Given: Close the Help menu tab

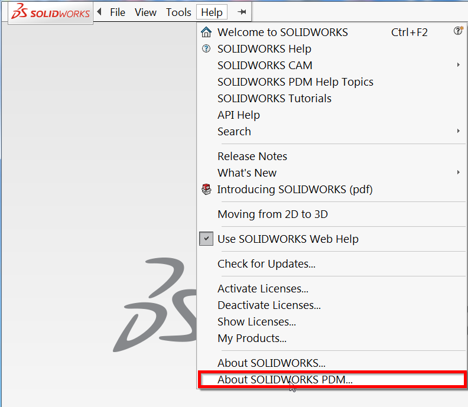Looking at the screenshot, I should [212, 12].
